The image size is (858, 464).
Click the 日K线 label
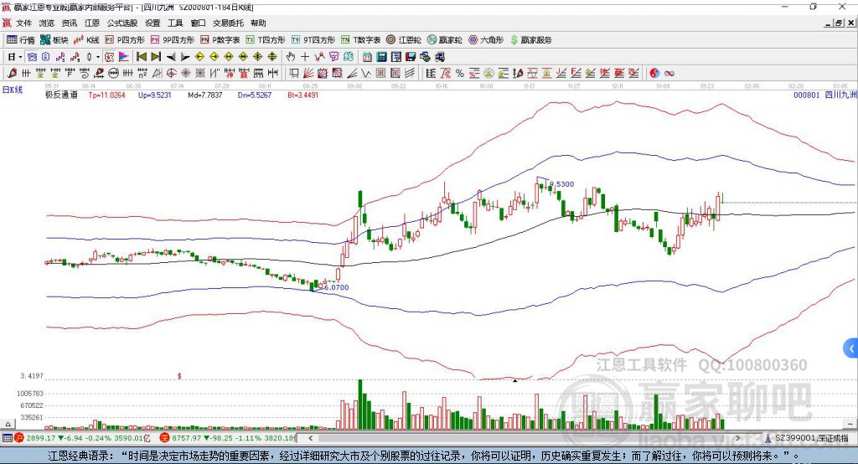13,90
